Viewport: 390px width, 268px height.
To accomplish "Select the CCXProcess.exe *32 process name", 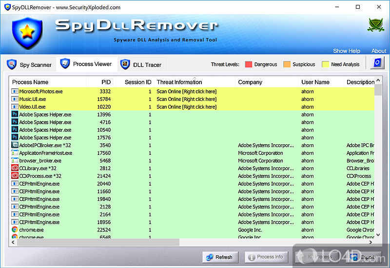I will (x=40, y=176).
